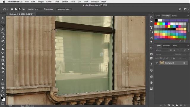Expand the status bar info arrow

pyautogui.click(x=41, y=106)
